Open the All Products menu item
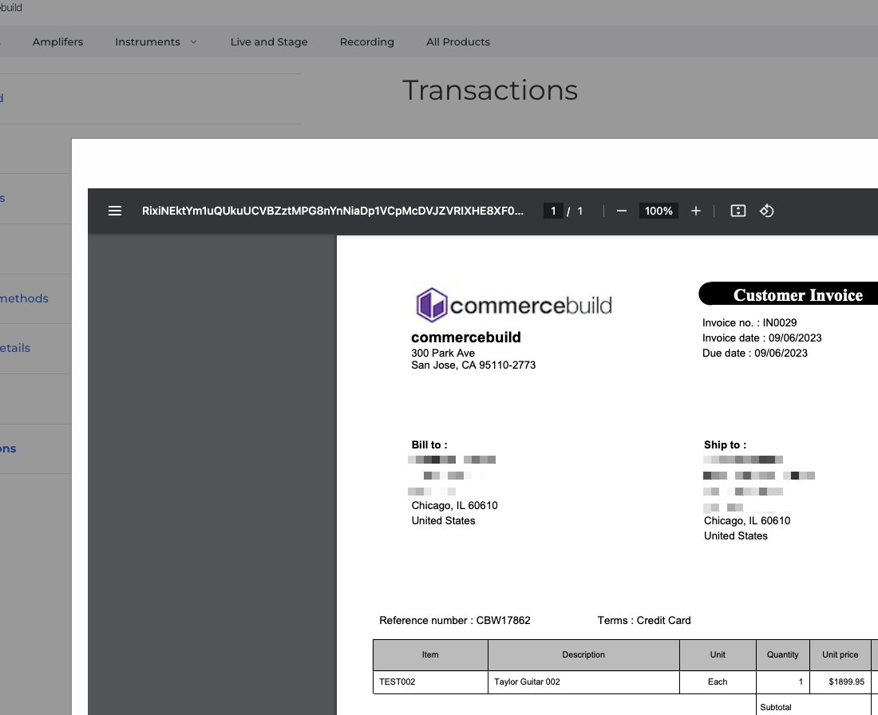The image size is (878, 715). coord(458,42)
